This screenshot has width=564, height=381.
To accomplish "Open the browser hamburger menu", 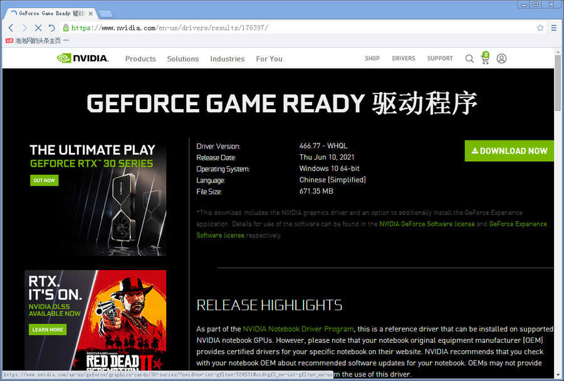I will [x=554, y=28].
